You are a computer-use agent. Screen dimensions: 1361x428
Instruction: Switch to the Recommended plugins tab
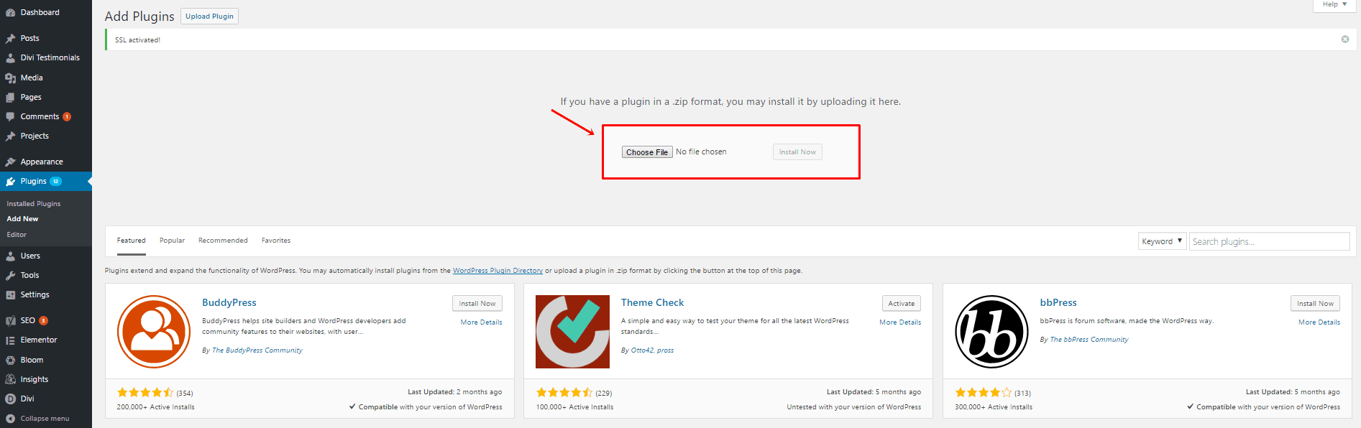pos(223,241)
